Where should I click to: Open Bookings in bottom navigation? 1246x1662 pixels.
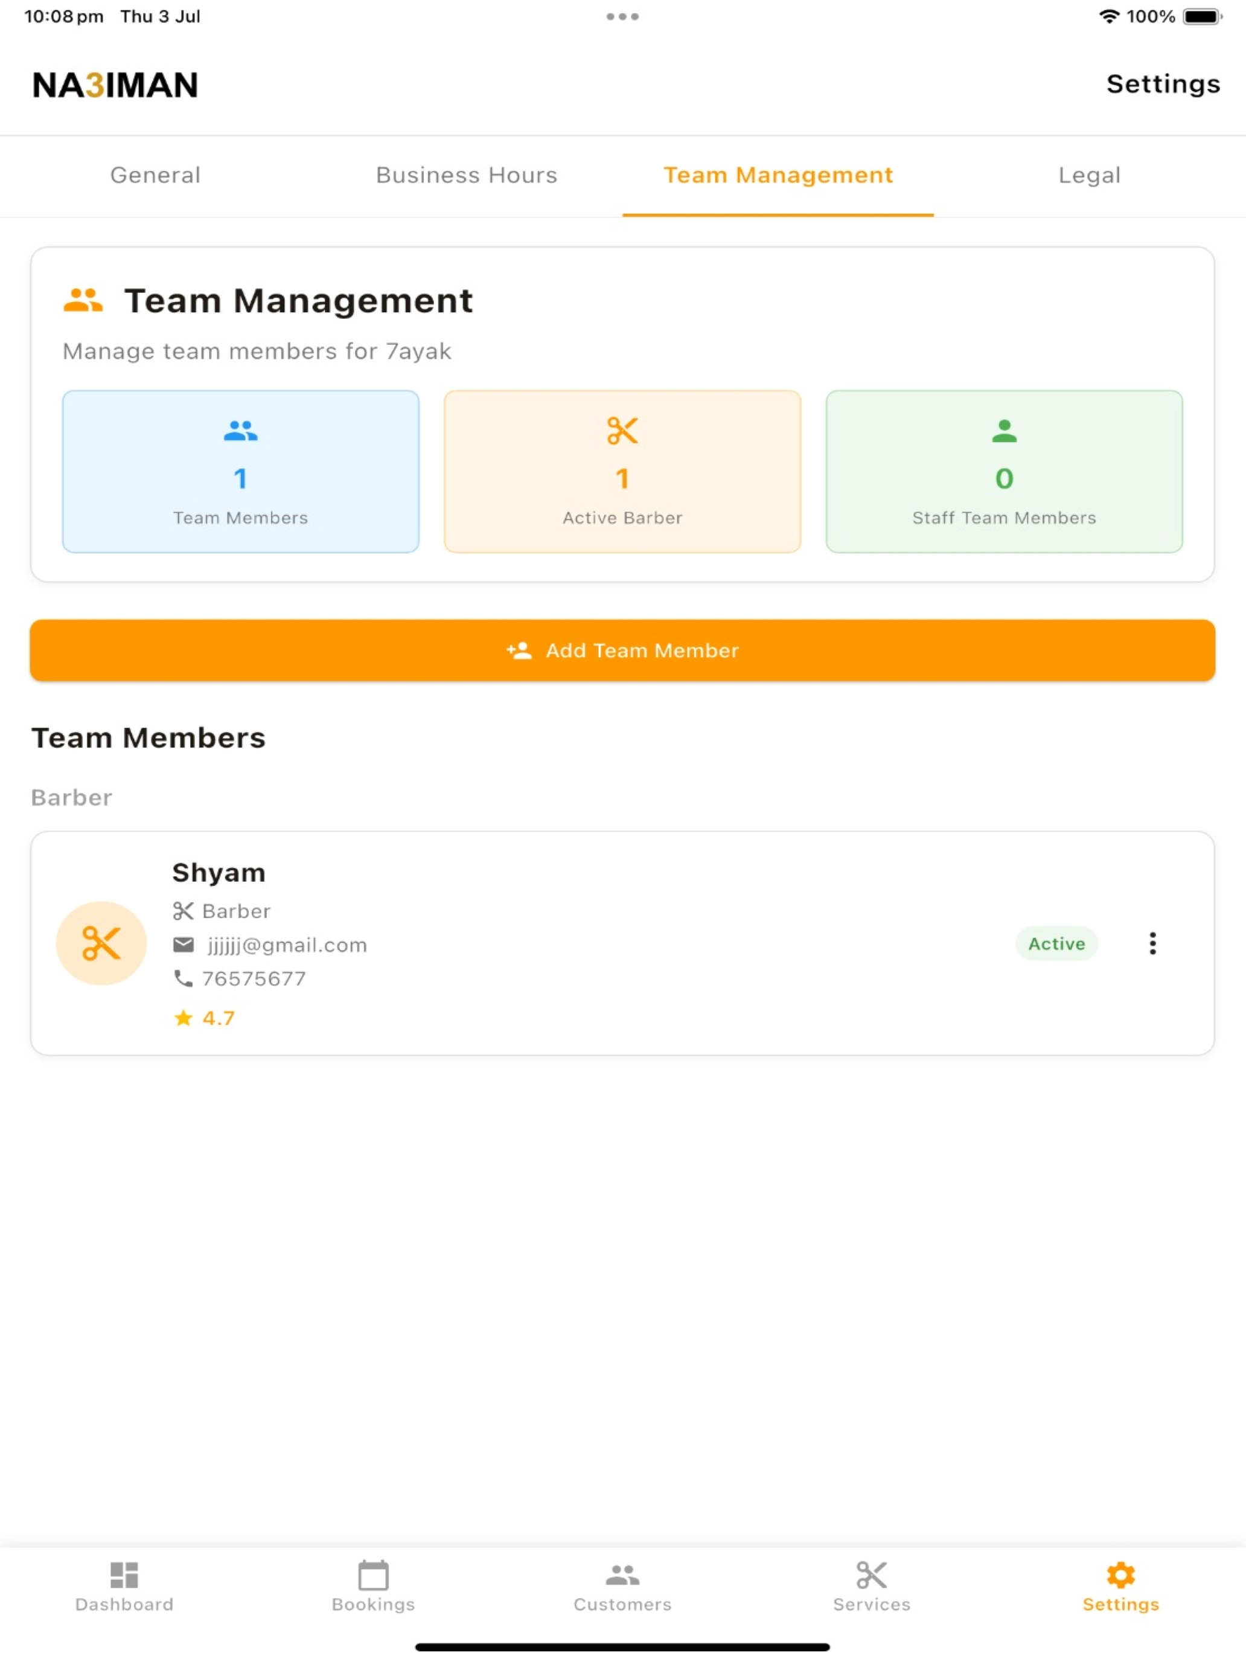[373, 1587]
